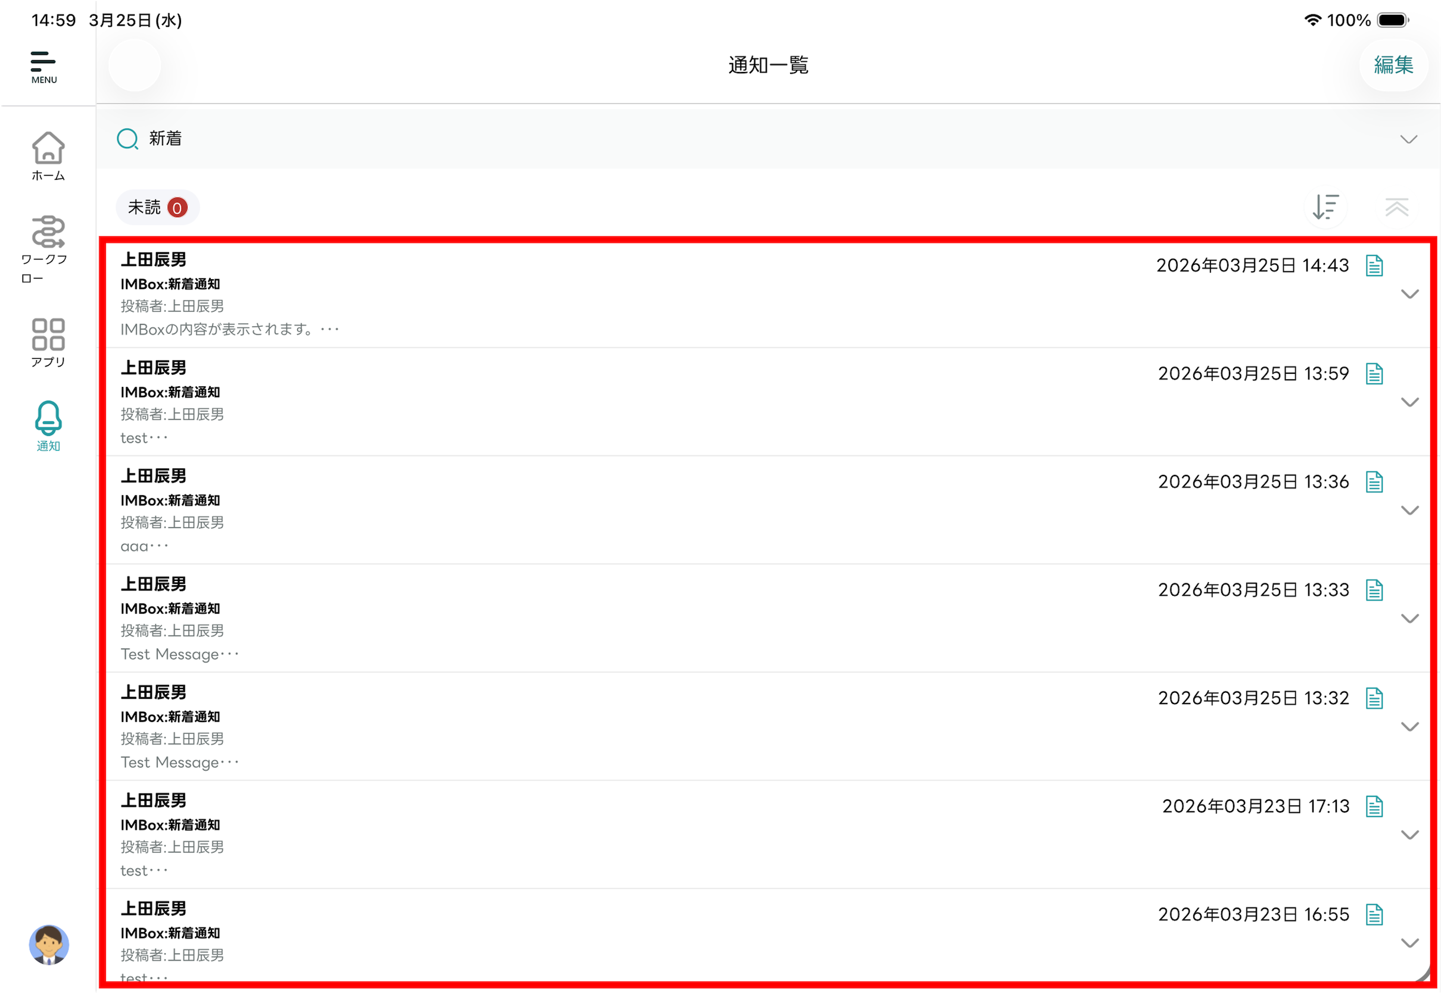This screenshot has height=994, width=1441.
Task: Click the sort order icon
Action: coord(1325,207)
